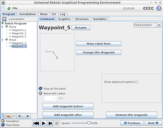Click the save floppy disk icon
Viewport: 163px width, 128px height.
4,19
